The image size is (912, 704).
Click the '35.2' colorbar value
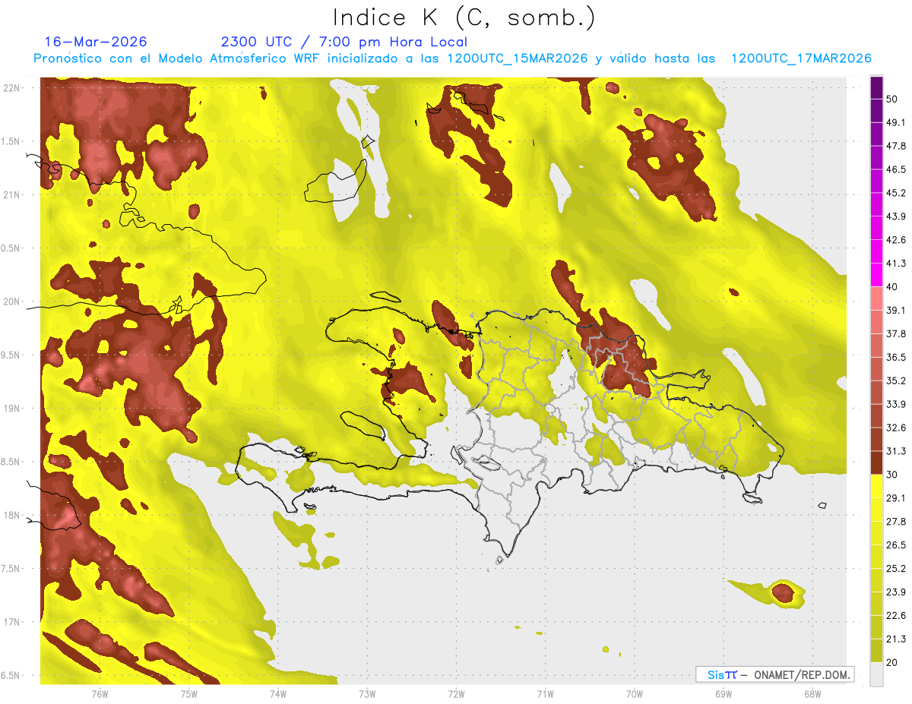896,380
